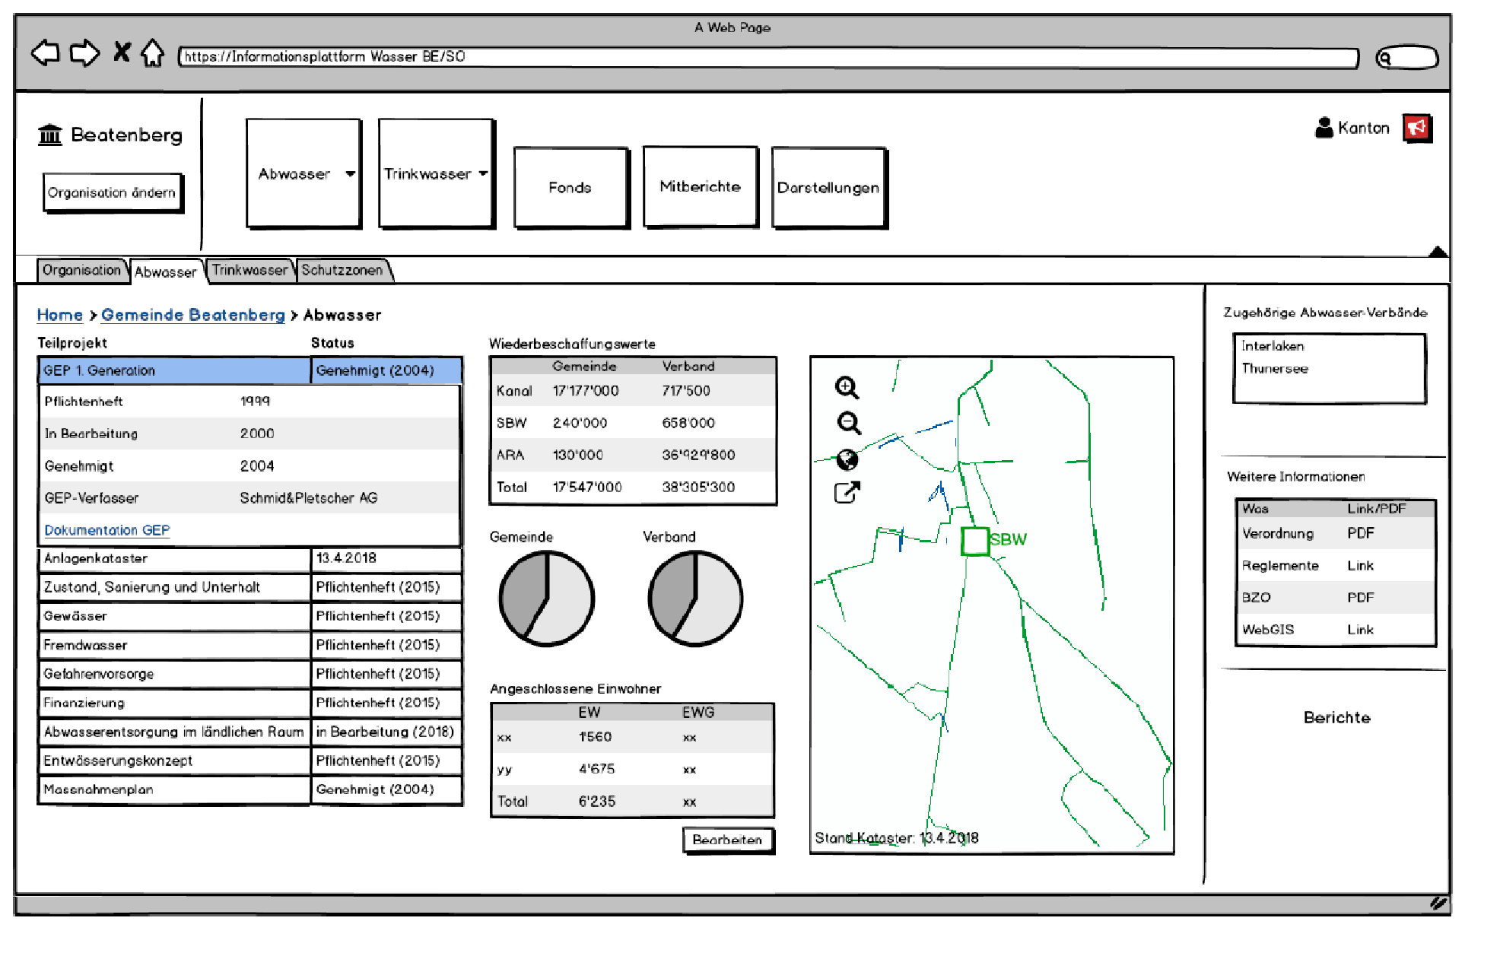Open map in external window icon

(847, 493)
